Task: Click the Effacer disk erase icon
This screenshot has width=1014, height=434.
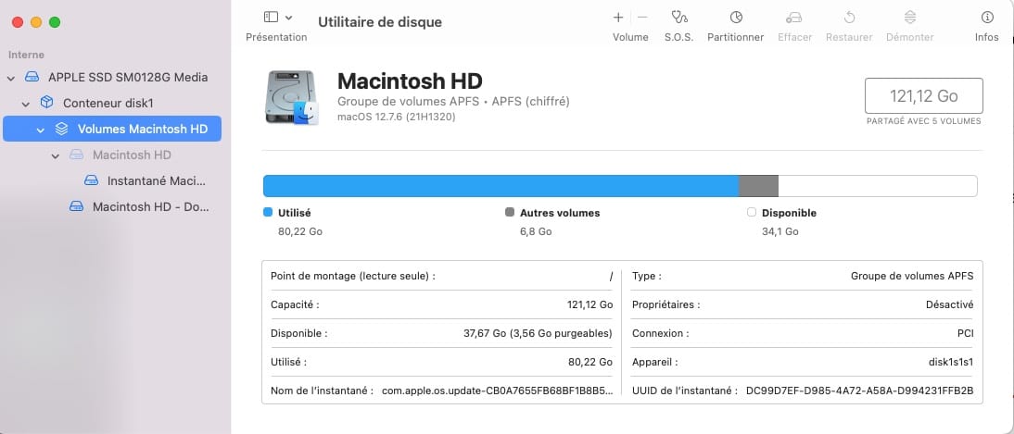Action: coord(794,18)
